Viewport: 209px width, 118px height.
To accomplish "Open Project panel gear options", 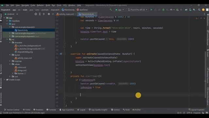I will click(x=49, y=14).
